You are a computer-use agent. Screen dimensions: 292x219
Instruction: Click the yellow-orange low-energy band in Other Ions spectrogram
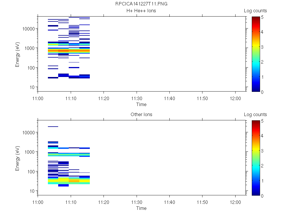(x=69, y=181)
